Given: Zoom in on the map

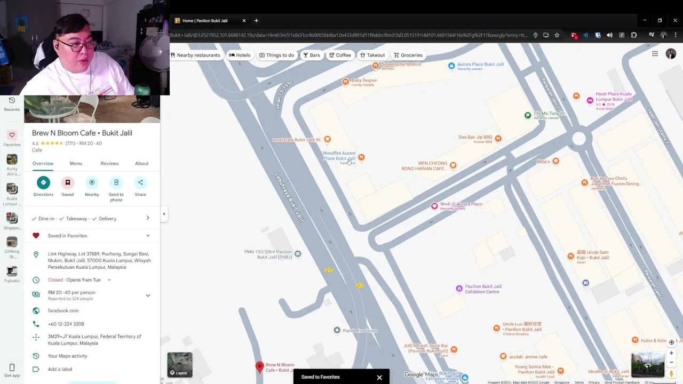Looking at the screenshot, I should (671, 353).
